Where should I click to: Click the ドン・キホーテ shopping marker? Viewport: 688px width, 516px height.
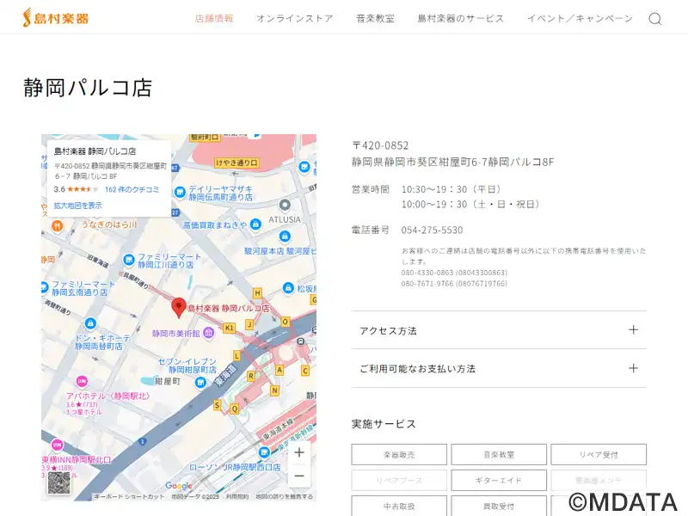pos(90,324)
